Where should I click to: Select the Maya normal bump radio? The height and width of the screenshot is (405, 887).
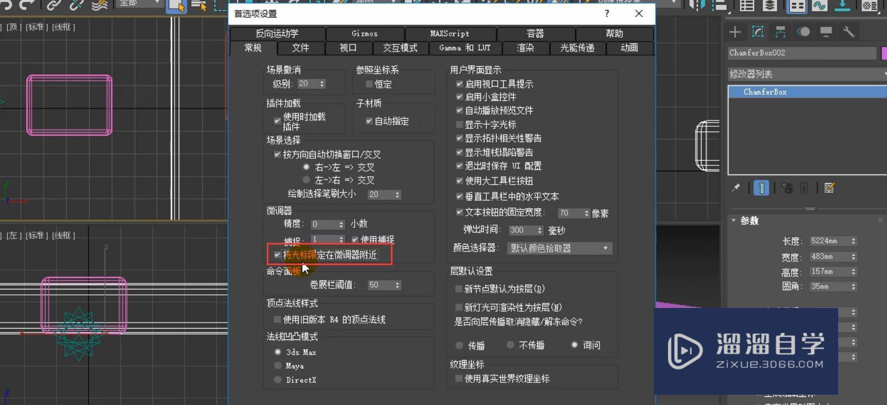278,366
